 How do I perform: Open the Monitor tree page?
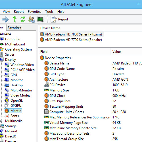click(17, 80)
